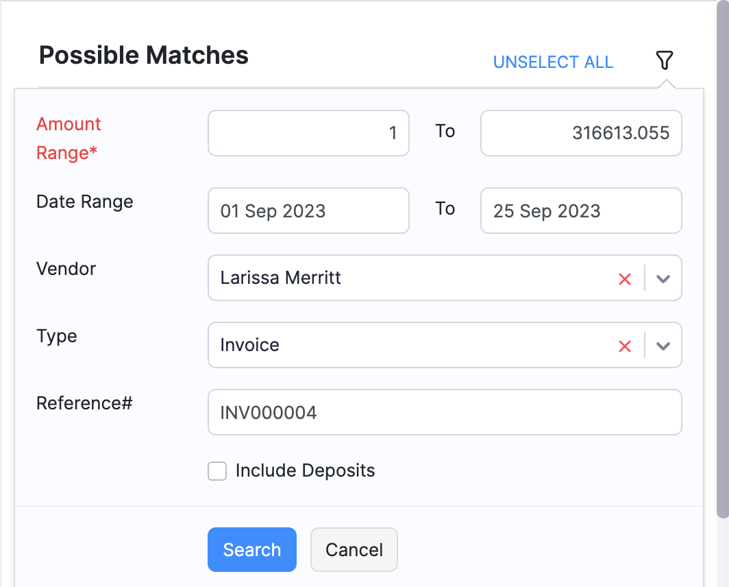The width and height of the screenshot is (729, 587).
Task: Remove the Invoice type filter
Action: pyautogui.click(x=624, y=346)
